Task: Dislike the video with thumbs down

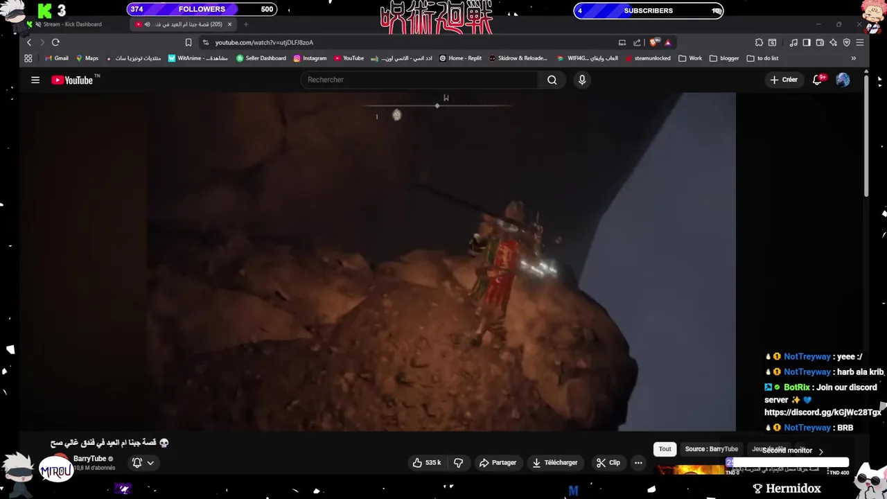Action: tap(458, 462)
